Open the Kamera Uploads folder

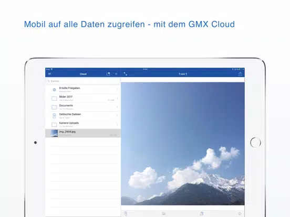pos(83,124)
